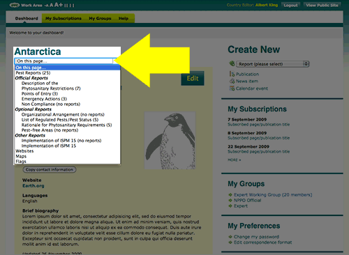Select Pest Reports (25) option
349x255 pixels.
pos(33,72)
